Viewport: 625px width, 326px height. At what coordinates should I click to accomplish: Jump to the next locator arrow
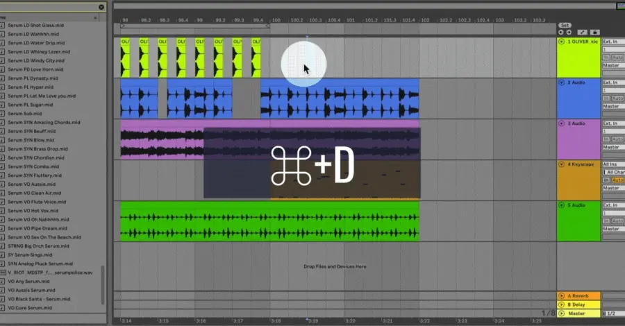coord(569,32)
